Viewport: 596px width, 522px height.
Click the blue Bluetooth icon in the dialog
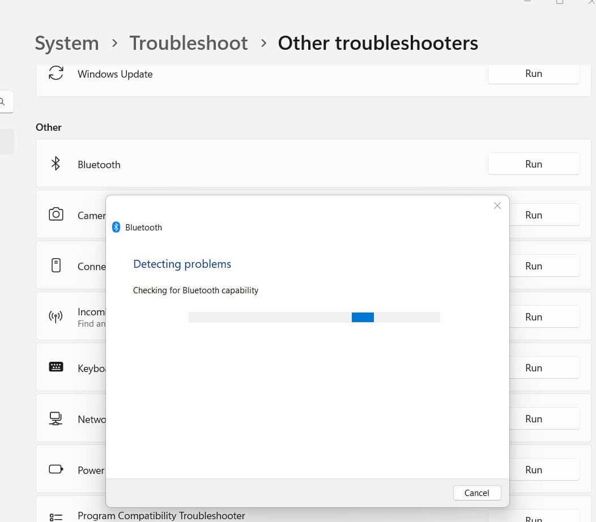pos(116,227)
